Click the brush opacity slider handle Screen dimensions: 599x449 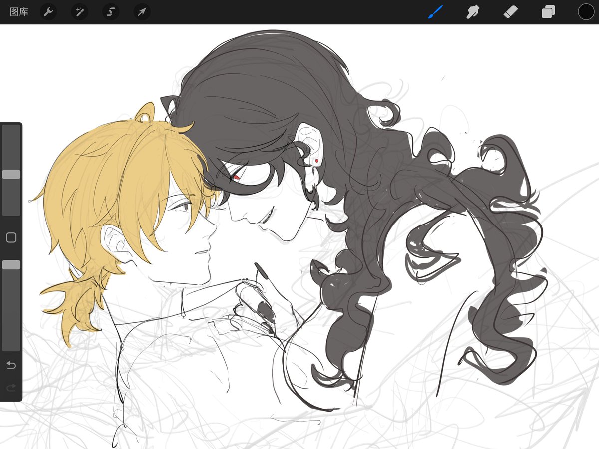point(11,265)
